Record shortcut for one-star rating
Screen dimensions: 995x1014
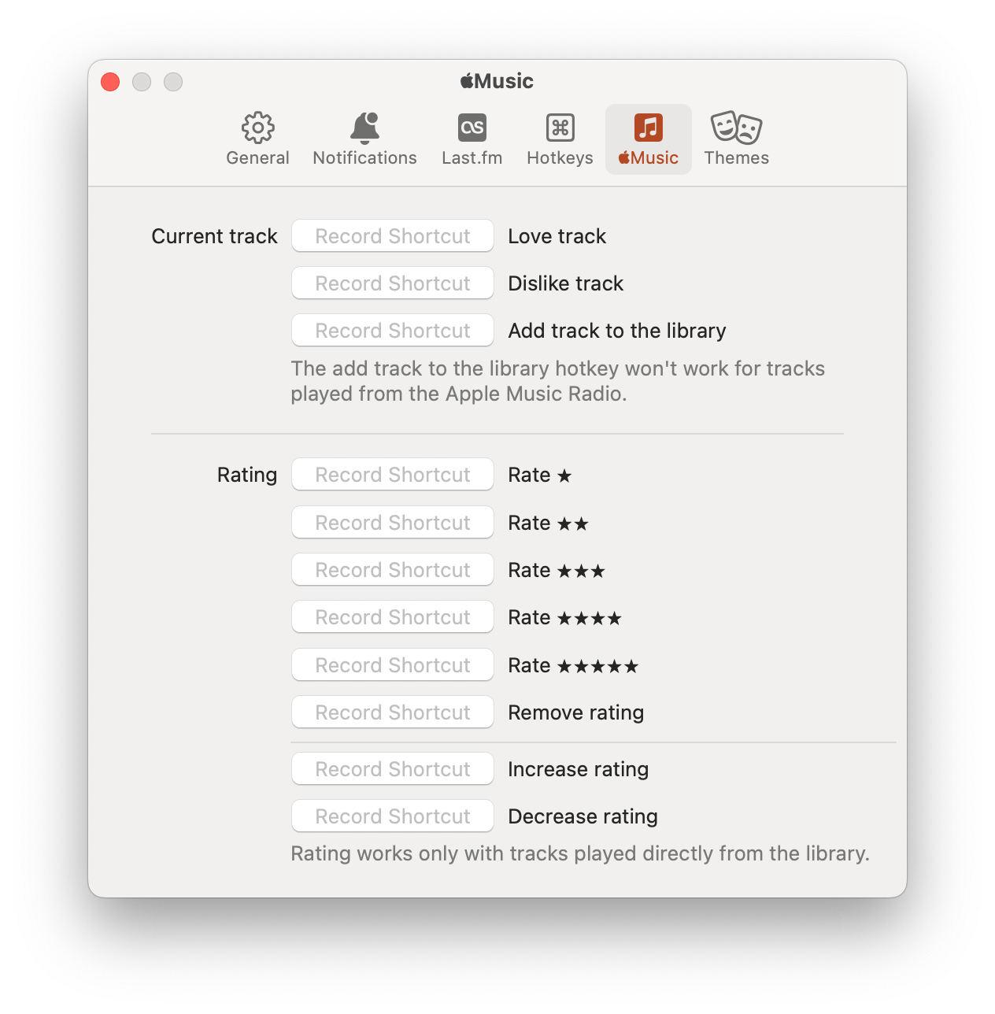pyautogui.click(x=393, y=475)
